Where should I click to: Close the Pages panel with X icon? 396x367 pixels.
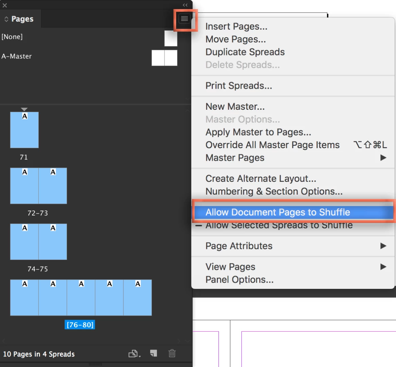click(x=4, y=5)
